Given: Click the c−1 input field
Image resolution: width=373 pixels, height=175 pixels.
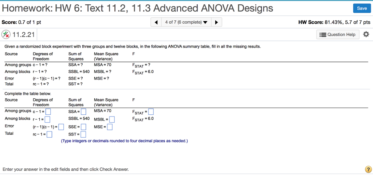Looking at the screenshot, I should pyautogui.click(x=48, y=111).
